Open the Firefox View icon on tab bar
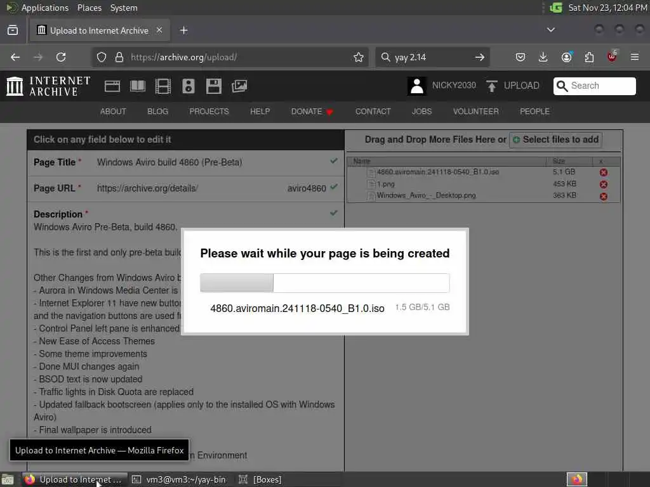Screen dimensions: 650x487 click(13, 30)
